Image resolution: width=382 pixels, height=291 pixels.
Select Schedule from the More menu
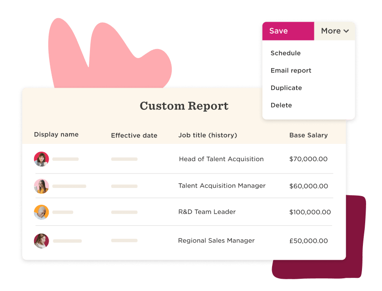[285, 53]
